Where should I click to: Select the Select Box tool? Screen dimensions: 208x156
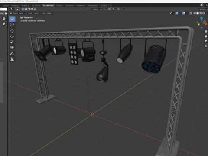[12, 19]
